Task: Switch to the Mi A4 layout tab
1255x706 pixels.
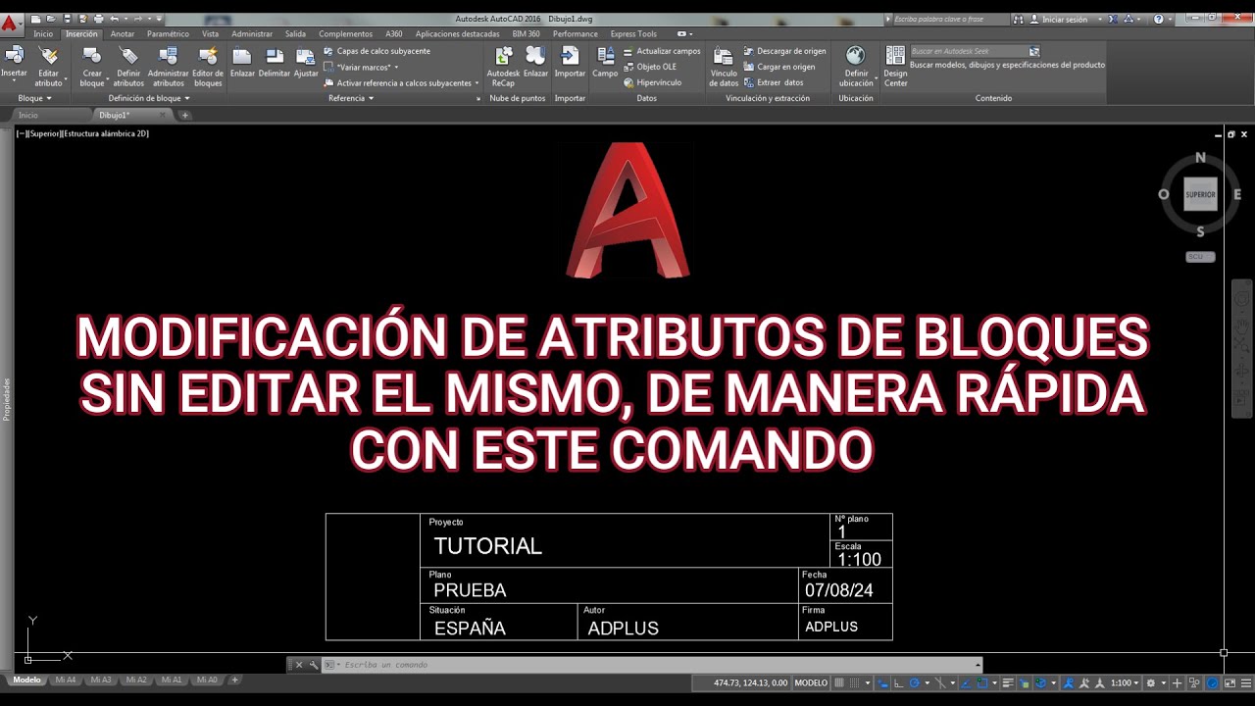Action: coord(66,680)
